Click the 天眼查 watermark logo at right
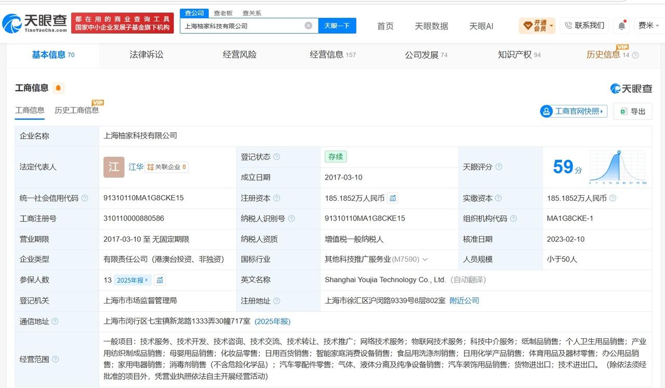The image size is (665, 388). (x=631, y=89)
